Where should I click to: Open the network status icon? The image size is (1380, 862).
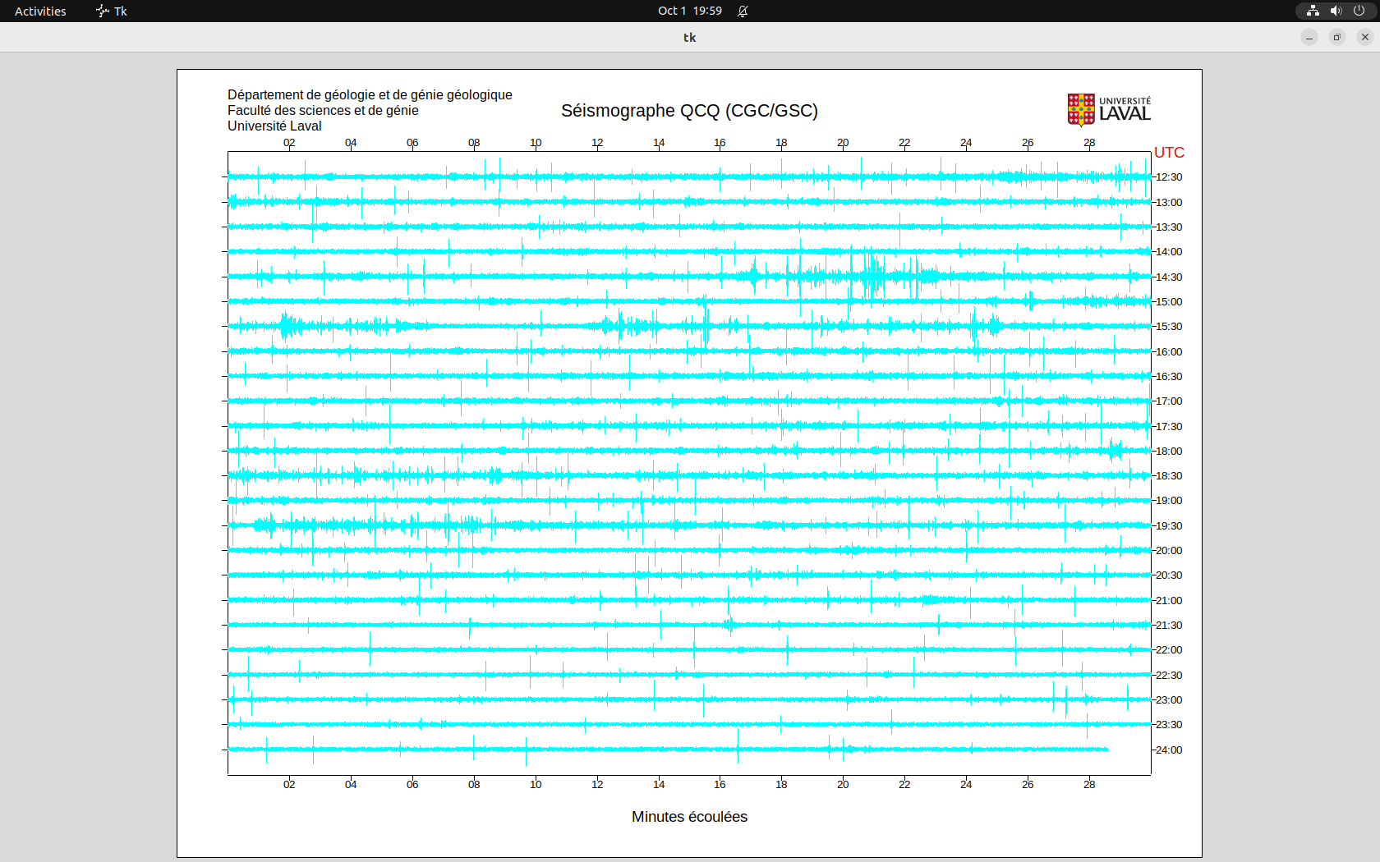click(1313, 11)
